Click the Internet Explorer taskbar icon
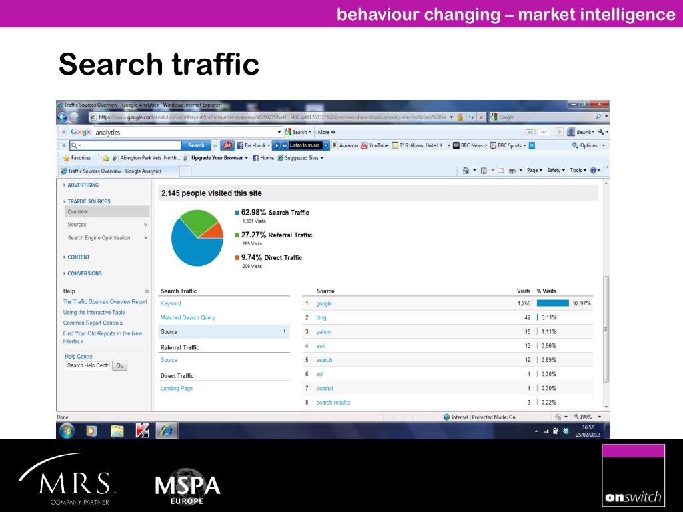Image resolution: width=683 pixels, height=512 pixels. pyautogui.click(x=166, y=431)
